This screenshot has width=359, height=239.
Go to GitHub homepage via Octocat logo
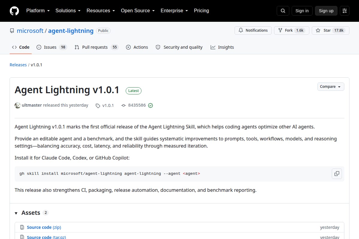(x=14, y=11)
